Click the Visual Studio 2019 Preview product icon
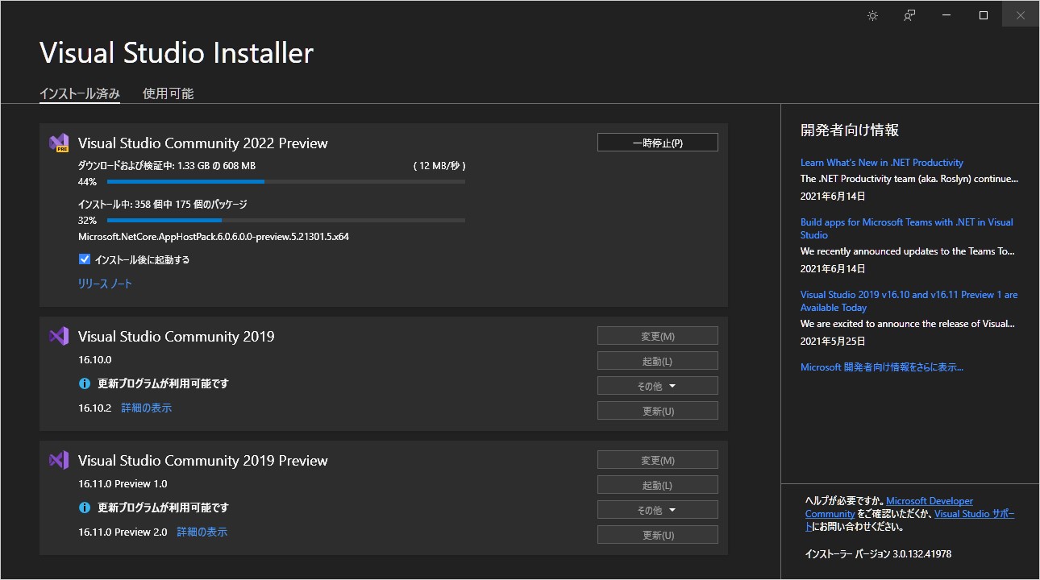The height and width of the screenshot is (580, 1040). [58, 460]
